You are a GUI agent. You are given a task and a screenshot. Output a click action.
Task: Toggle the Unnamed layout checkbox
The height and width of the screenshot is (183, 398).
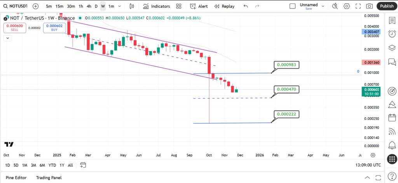(x=292, y=6)
